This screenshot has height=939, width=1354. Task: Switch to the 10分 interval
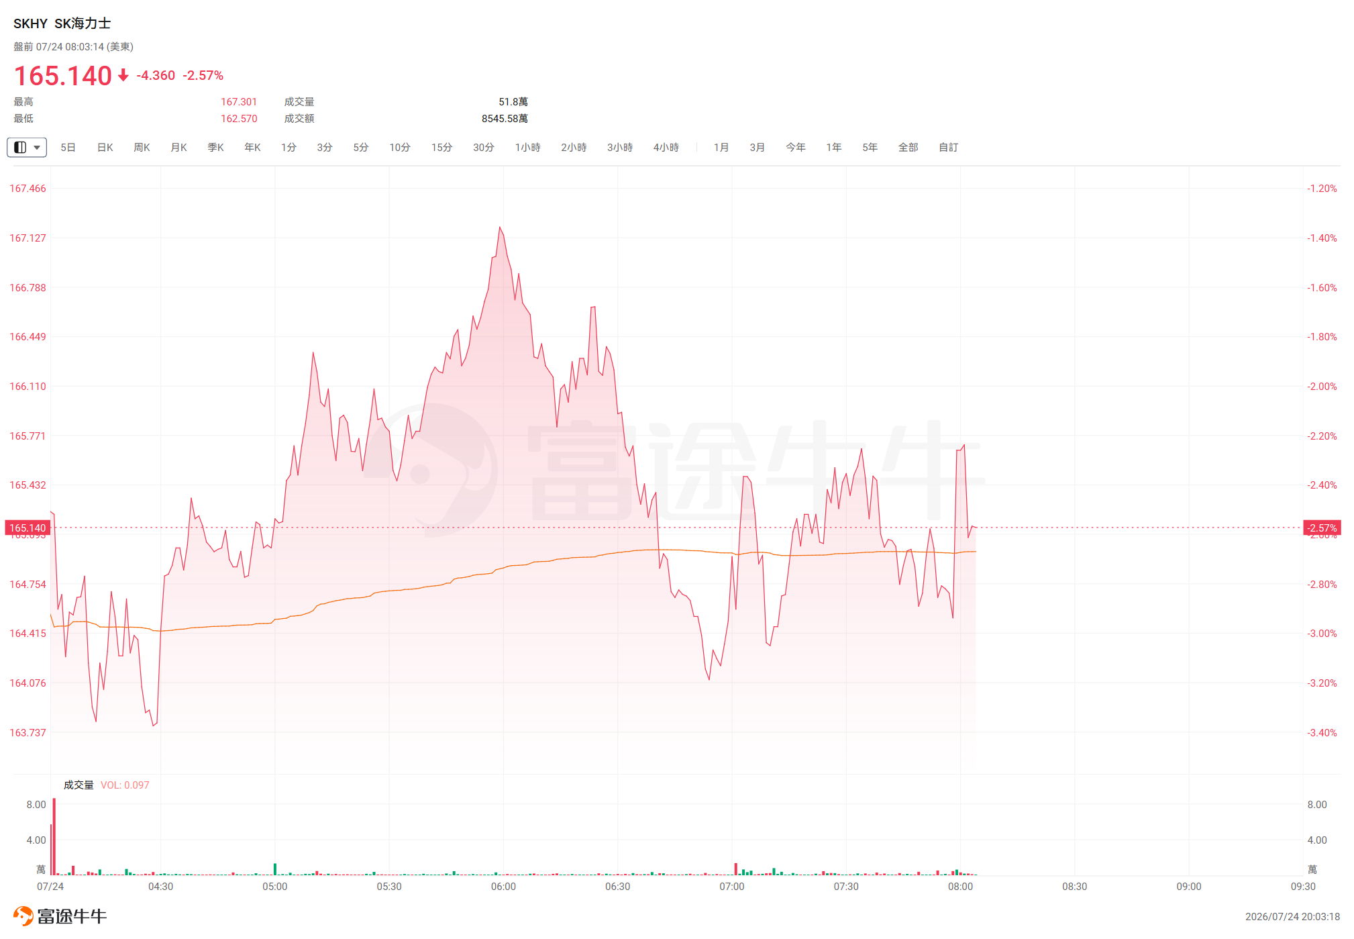400,147
